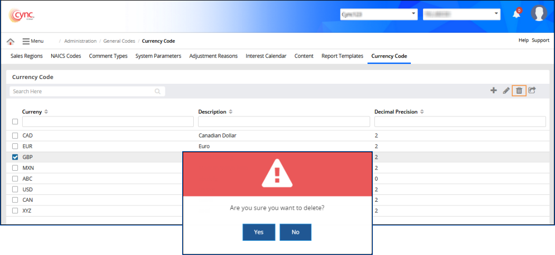The width and height of the screenshot is (555, 255).
Task: Click the export icon
Action: [x=532, y=91]
